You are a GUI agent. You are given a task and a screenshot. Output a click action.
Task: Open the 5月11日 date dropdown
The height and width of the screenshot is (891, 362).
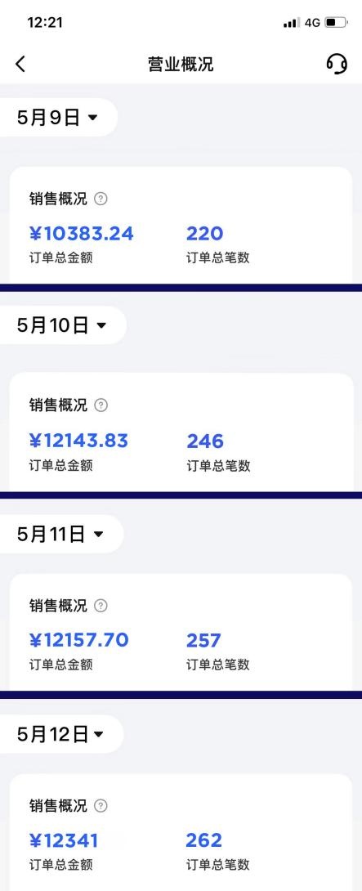pos(60,534)
